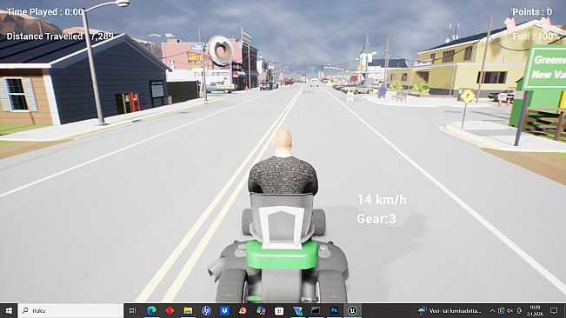Click the 'Fuel : 100%' indicator
Screen dimensions: 566x318
pos(536,36)
